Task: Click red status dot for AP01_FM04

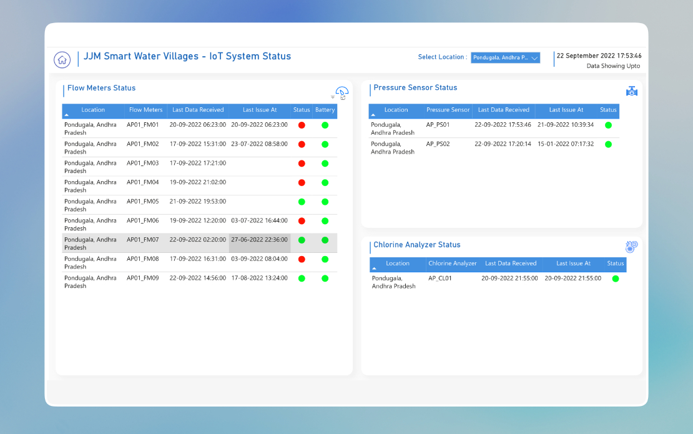Action: coord(302,182)
